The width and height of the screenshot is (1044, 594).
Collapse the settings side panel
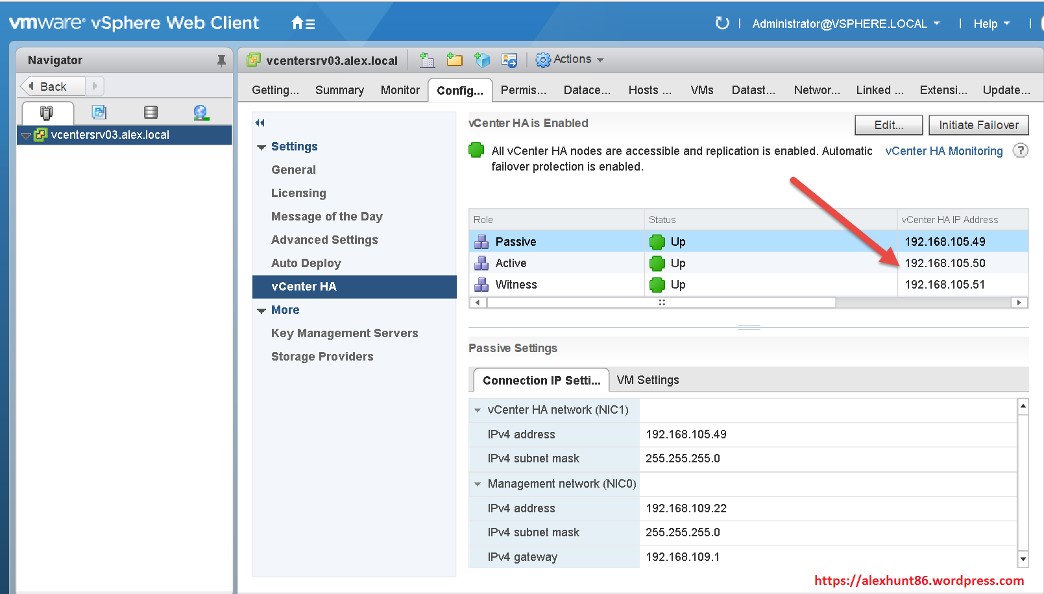click(260, 123)
